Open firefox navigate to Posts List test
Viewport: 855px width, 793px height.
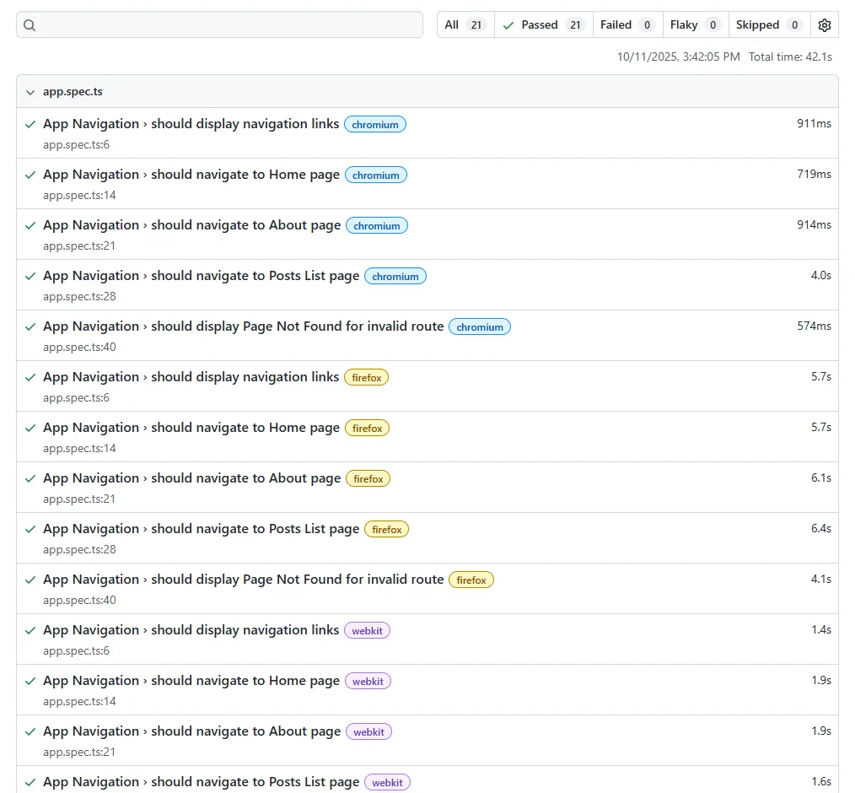201,529
